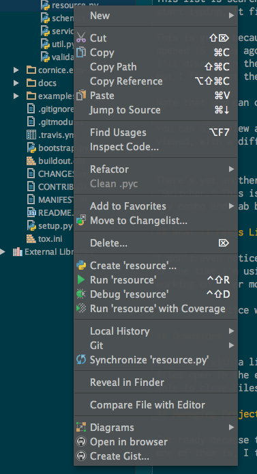The width and height of the screenshot is (257, 474).
Task: Select Copy in the context menu
Action: [155, 53]
